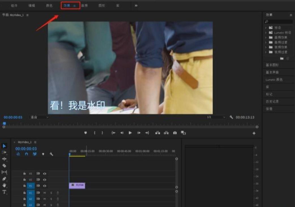Toggle lock on V3 track

tap(24, 174)
